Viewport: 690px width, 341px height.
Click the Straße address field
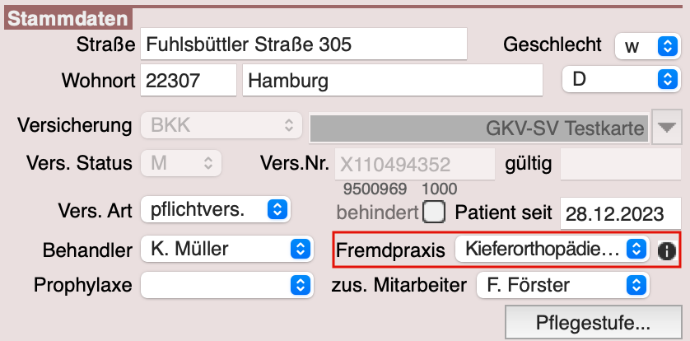point(304,44)
